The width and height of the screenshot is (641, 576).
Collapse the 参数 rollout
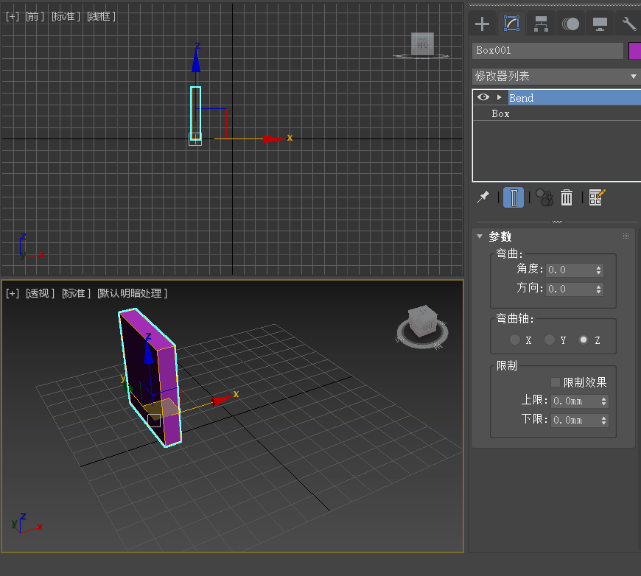click(480, 236)
